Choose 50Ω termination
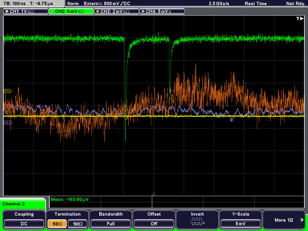 click(x=57, y=224)
